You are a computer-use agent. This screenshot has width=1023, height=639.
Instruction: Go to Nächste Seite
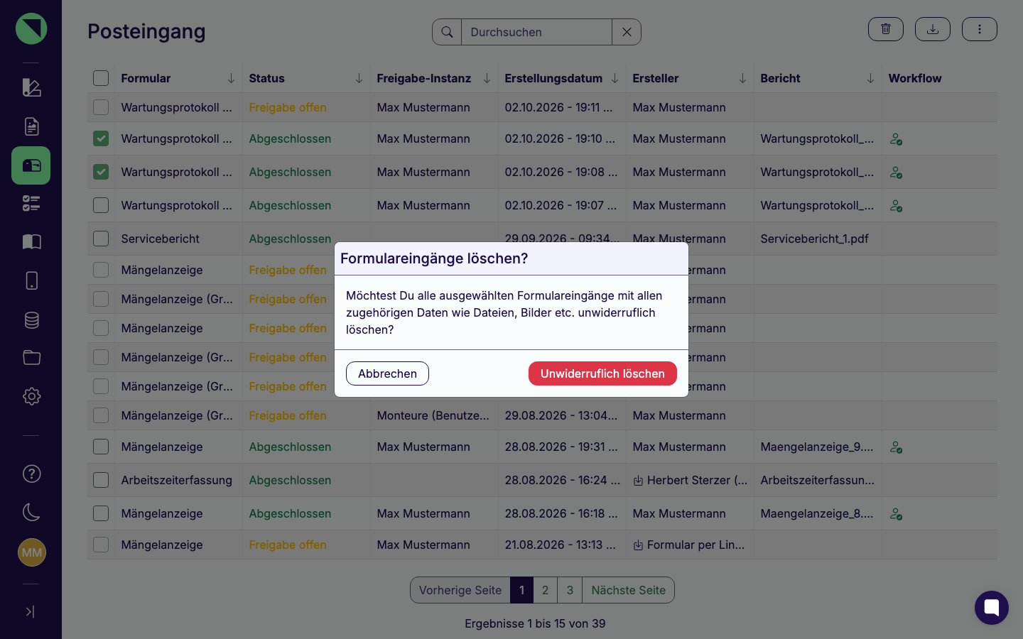point(629,590)
